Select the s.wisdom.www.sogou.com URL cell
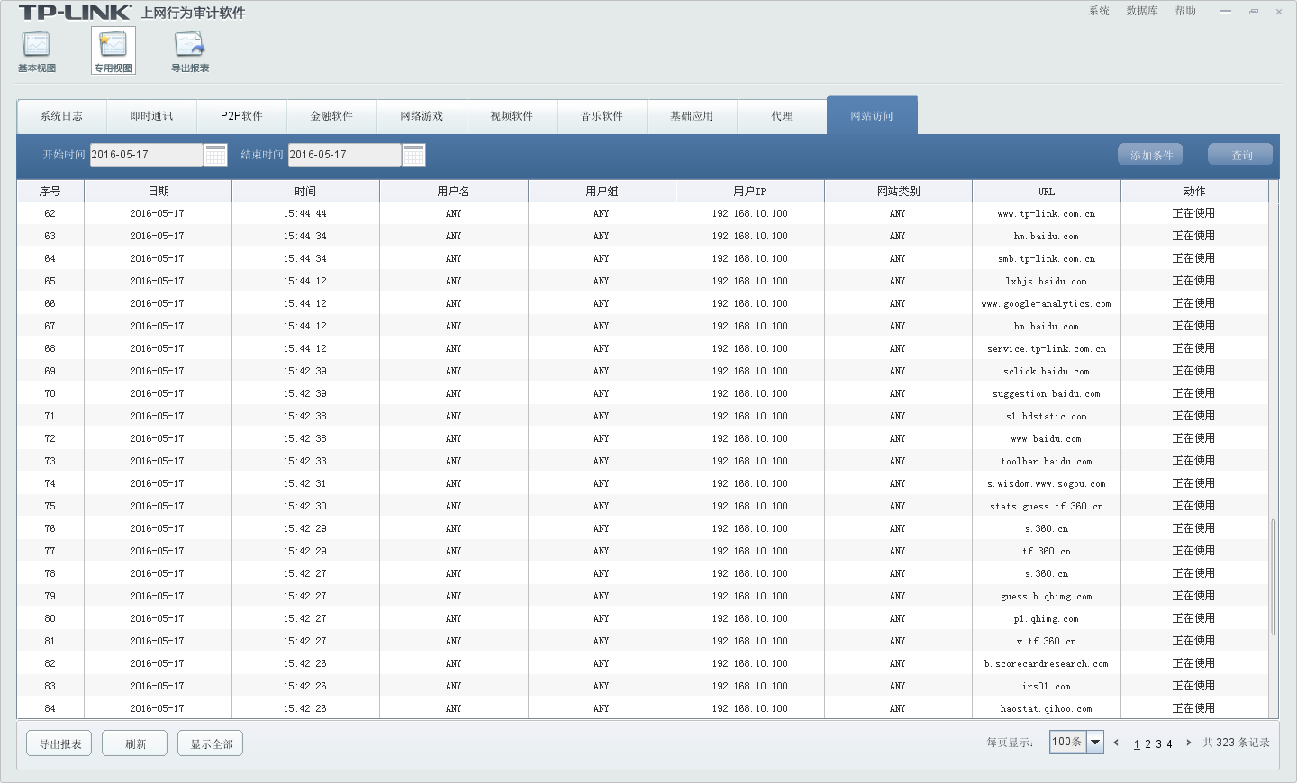 pyautogui.click(x=1047, y=483)
